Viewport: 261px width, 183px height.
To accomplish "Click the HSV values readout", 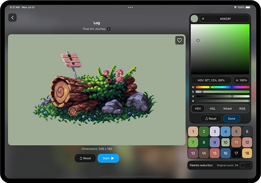I will pyautogui.click(x=211, y=80).
